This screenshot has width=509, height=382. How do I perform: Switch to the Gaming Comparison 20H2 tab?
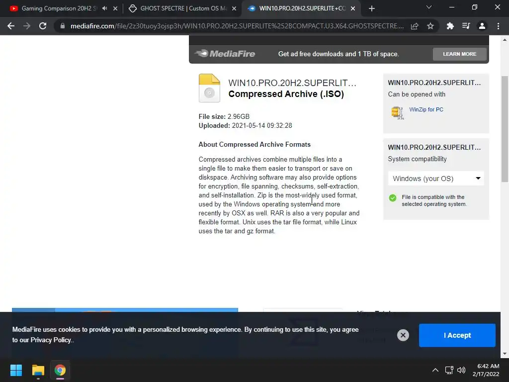(x=59, y=8)
